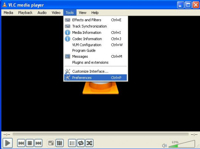Click the Play button
Viewport: 200px width, 149px height.
[8, 143]
